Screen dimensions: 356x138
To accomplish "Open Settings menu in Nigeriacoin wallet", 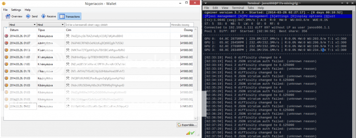I will click(x=16, y=10).
